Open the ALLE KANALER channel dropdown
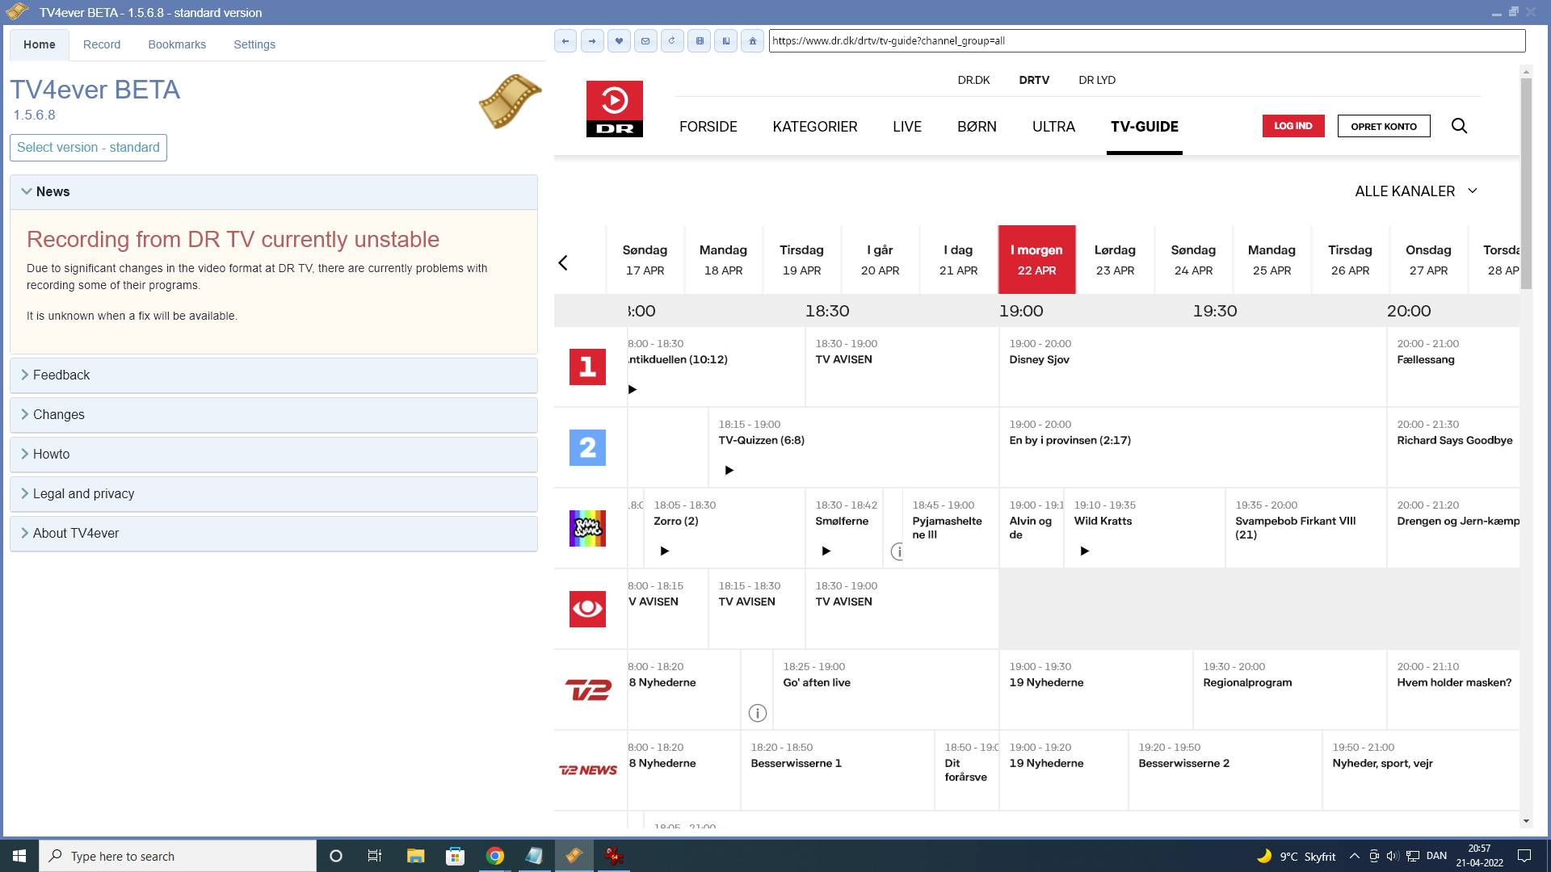 [1416, 191]
